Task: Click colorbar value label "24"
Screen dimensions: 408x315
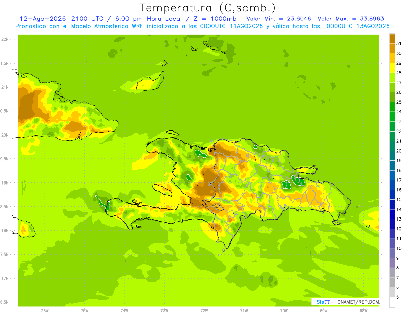Action: tap(399, 112)
